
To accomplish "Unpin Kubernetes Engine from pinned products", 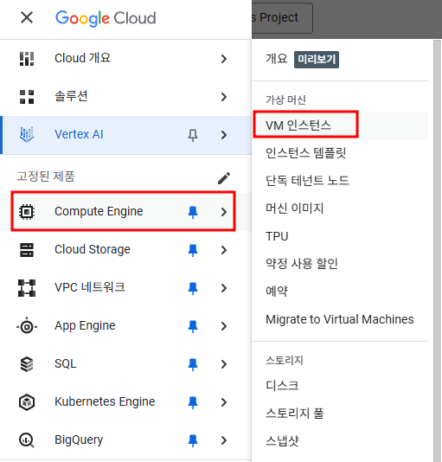I will click(193, 402).
